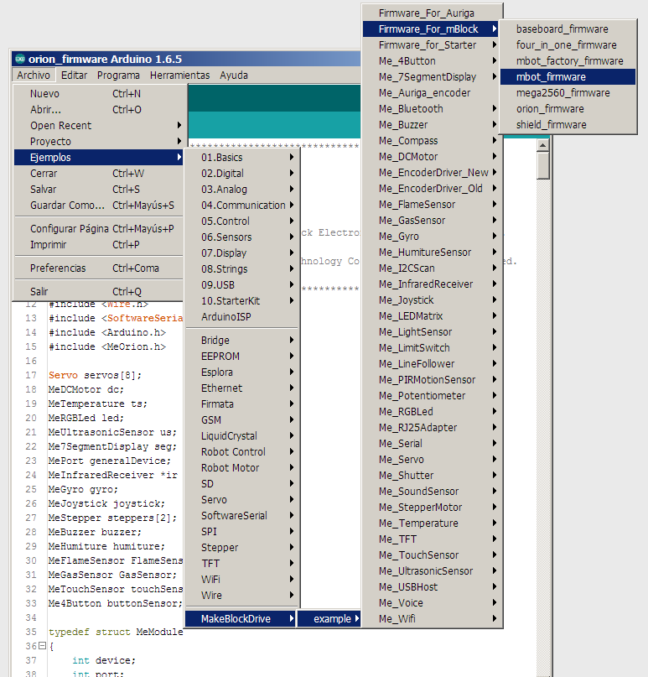This screenshot has height=677, width=648.
Task: Open Preferencias from menu
Action: click(99, 268)
